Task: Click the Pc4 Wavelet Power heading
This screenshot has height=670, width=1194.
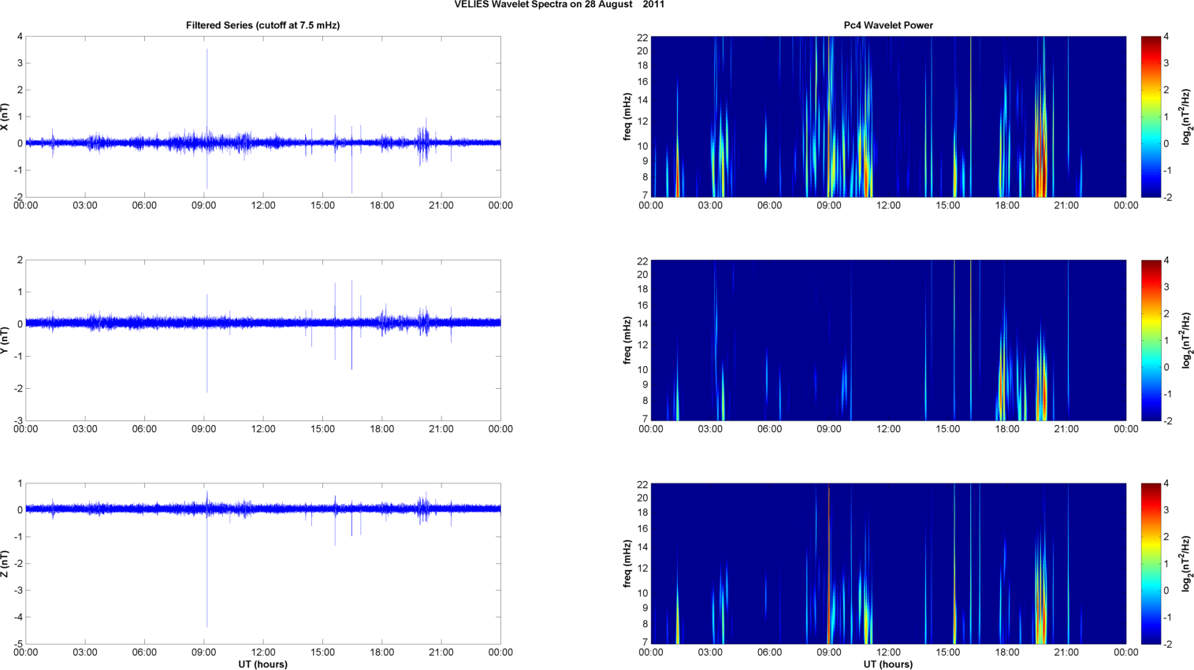Action: 887,25
